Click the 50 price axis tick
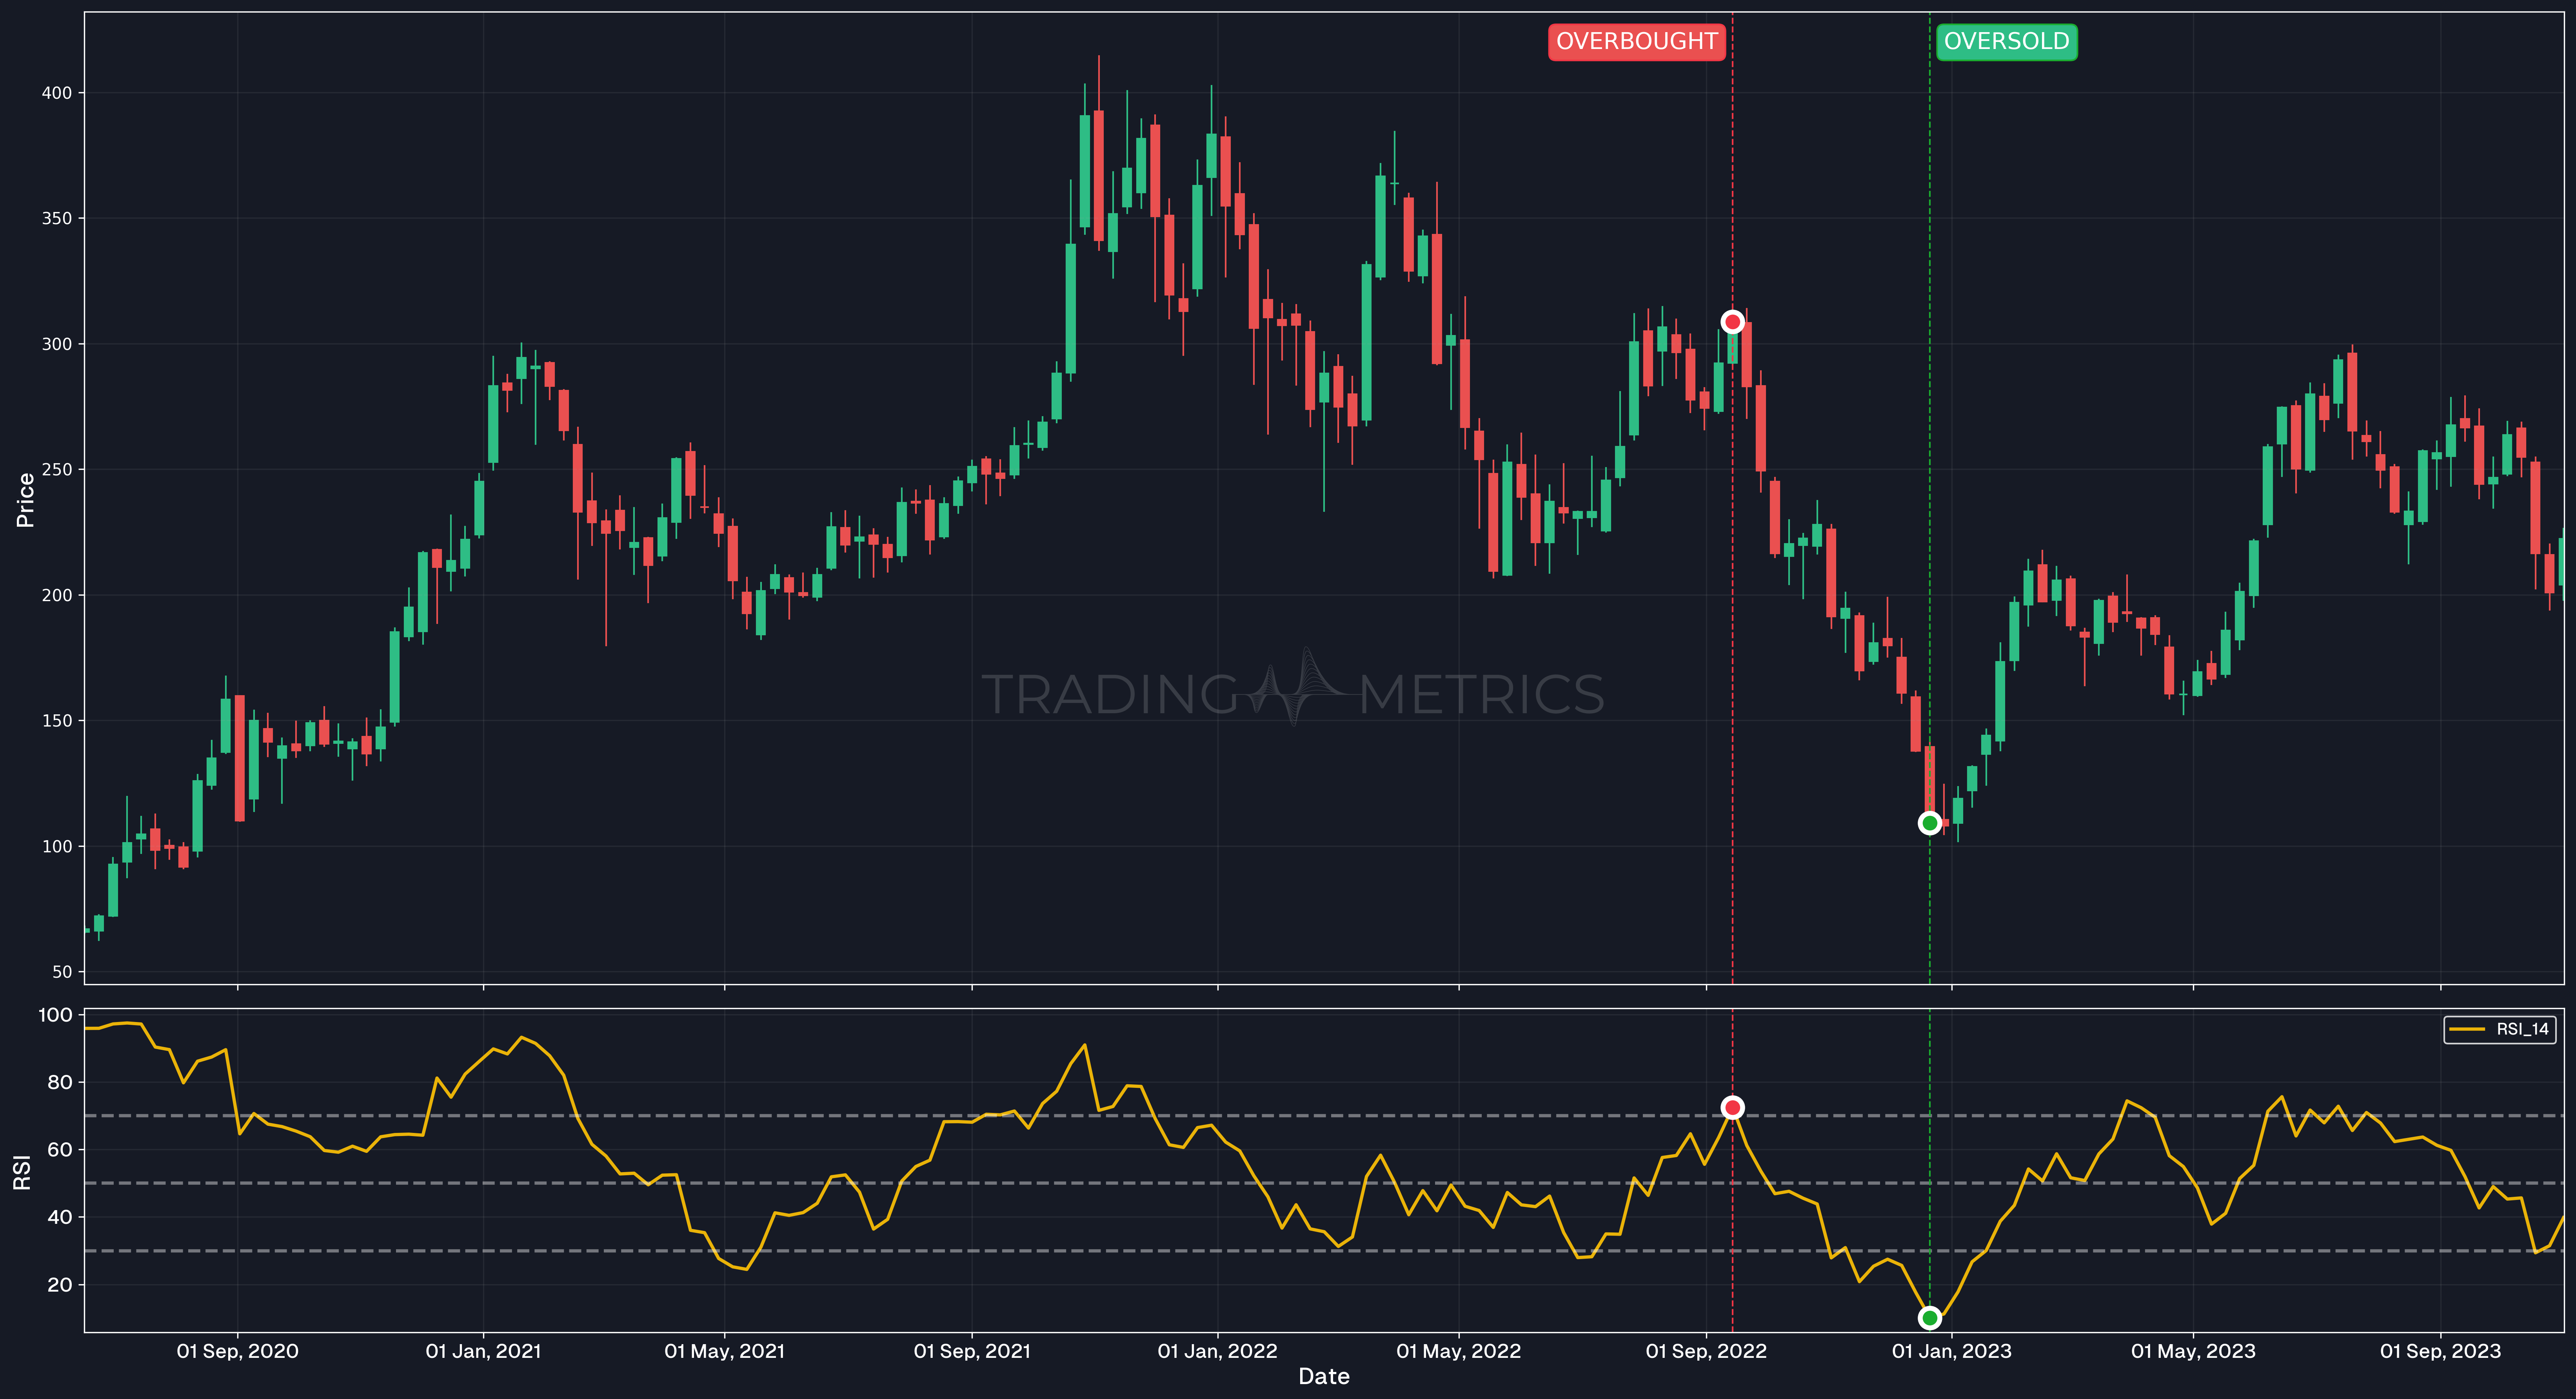This screenshot has height=1399, width=2576. [x=62, y=971]
